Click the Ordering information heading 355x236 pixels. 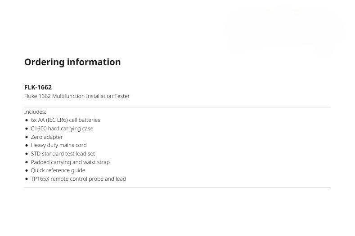pyautogui.click(x=72, y=62)
